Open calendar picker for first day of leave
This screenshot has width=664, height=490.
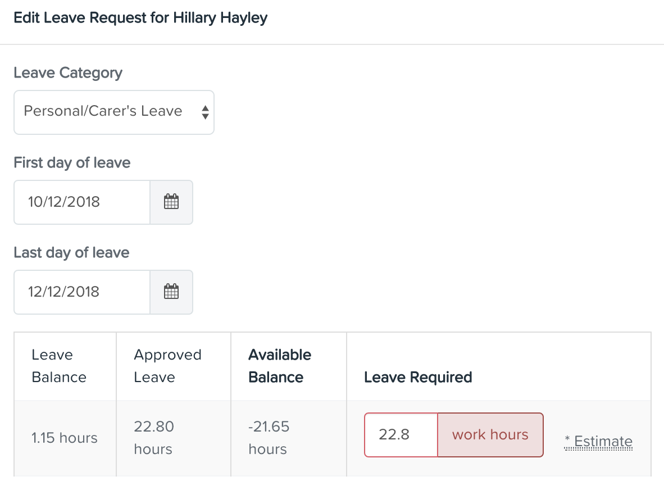(x=171, y=202)
